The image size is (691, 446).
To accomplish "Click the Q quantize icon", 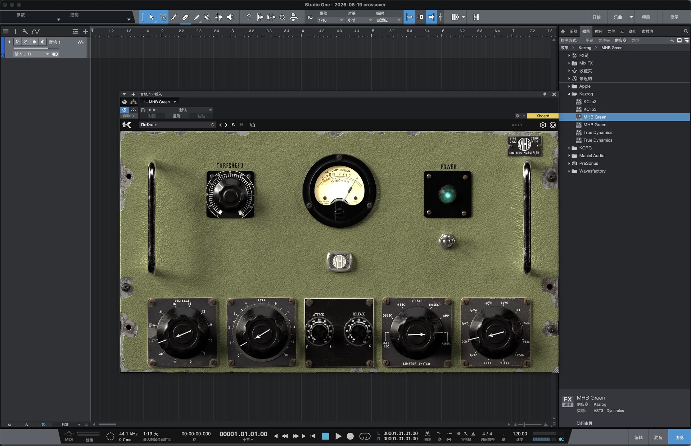I will pyautogui.click(x=282, y=17).
